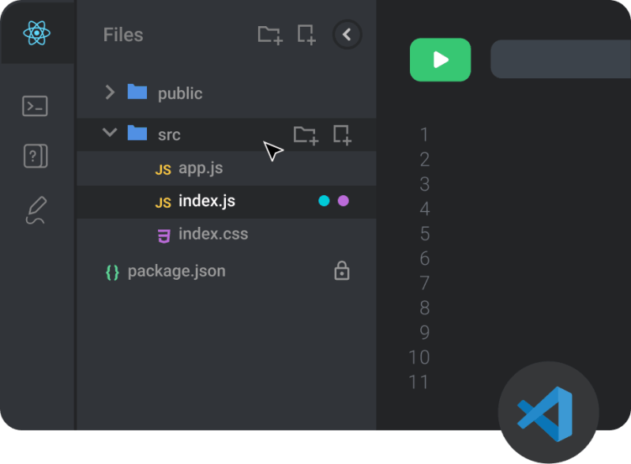Click the public folder name
The width and height of the screenshot is (631, 464).
(180, 93)
